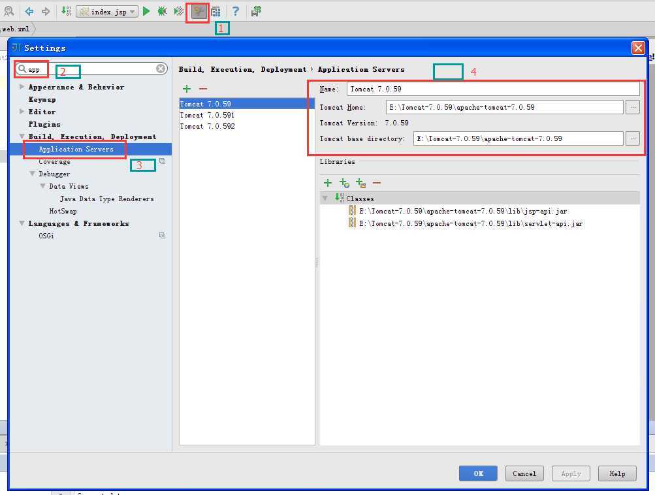Viewport: 655px width, 495px height.
Task: Click the Help button
Action: 617,473
